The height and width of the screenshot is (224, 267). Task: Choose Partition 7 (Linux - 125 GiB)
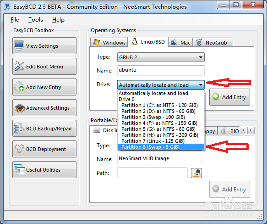[161, 141]
